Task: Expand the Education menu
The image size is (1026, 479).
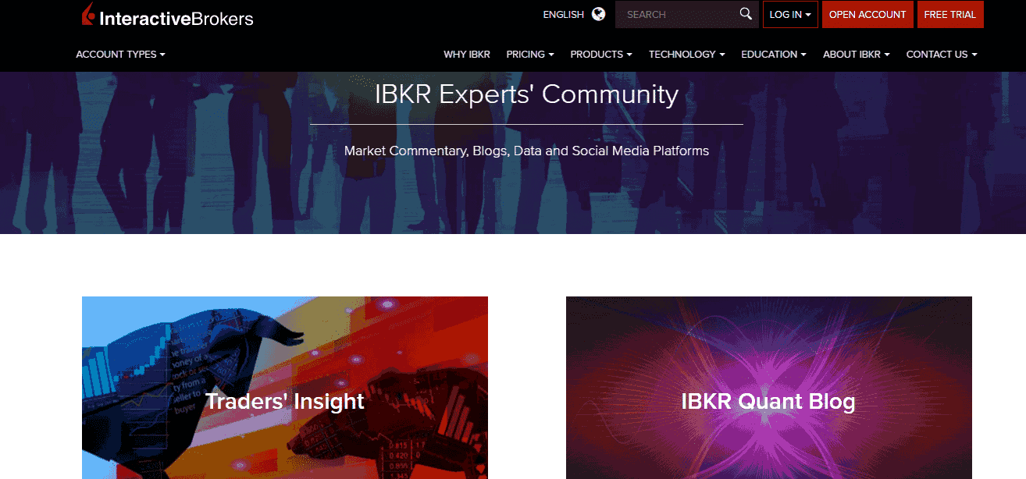Action: (x=774, y=55)
